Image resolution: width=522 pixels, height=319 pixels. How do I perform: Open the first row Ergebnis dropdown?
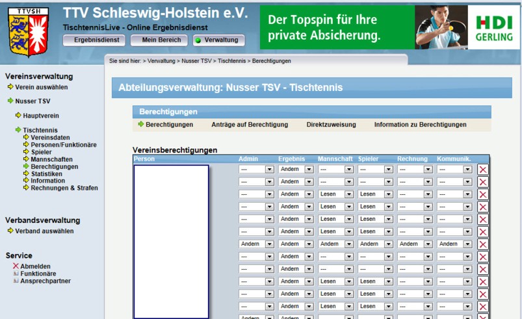[x=296, y=169]
